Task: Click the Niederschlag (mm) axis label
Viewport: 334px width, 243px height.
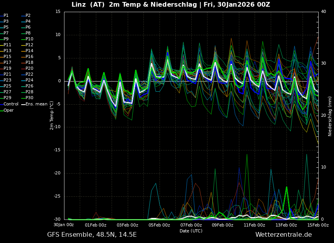Action: [330, 116]
